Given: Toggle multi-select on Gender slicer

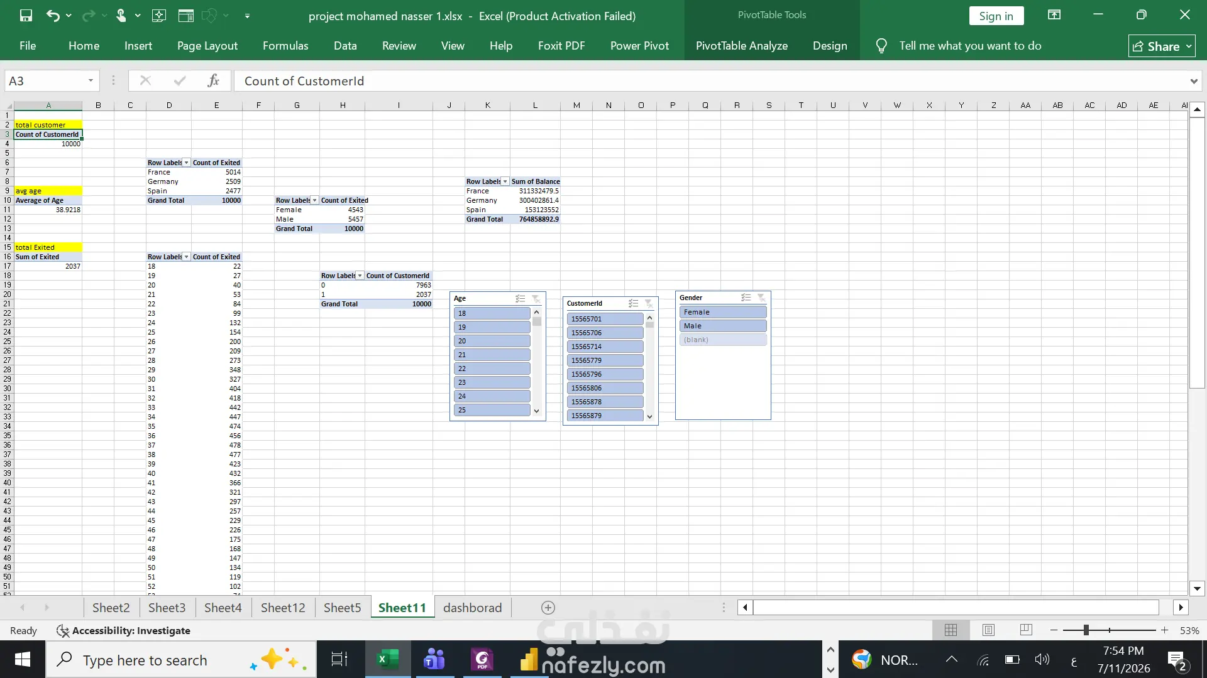Looking at the screenshot, I should pyautogui.click(x=746, y=298).
